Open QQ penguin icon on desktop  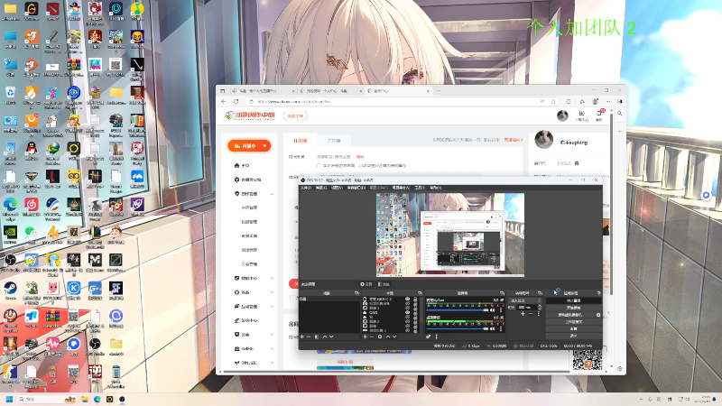[x=32, y=148]
